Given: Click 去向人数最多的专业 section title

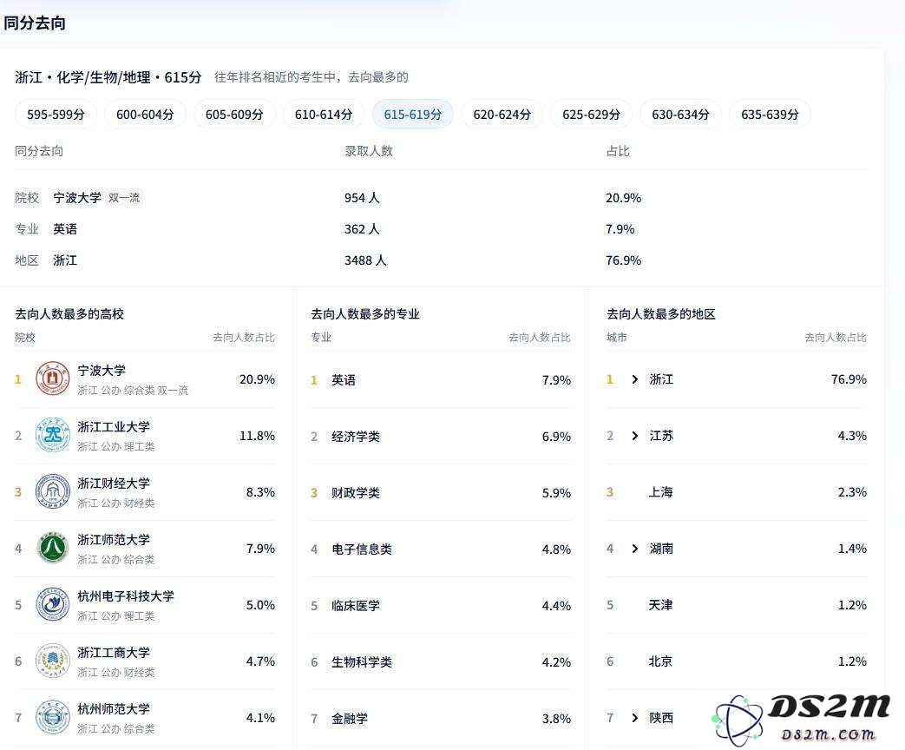Looking at the screenshot, I should coord(365,314).
